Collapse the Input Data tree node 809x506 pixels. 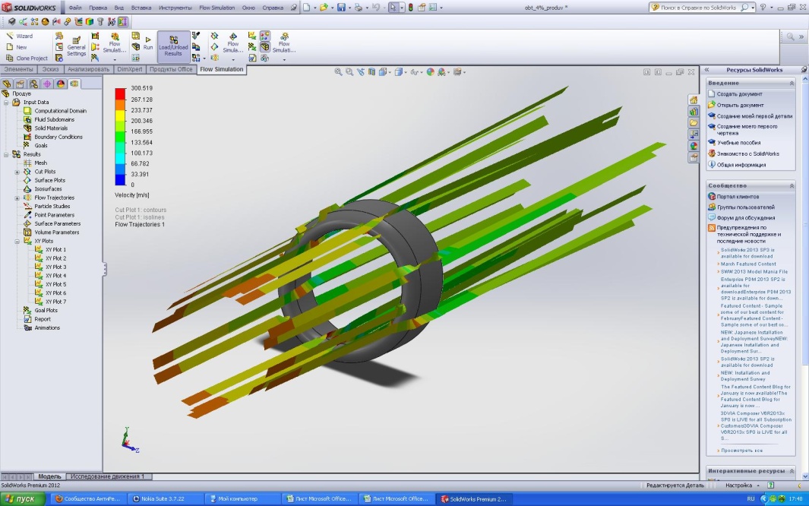click(x=6, y=102)
